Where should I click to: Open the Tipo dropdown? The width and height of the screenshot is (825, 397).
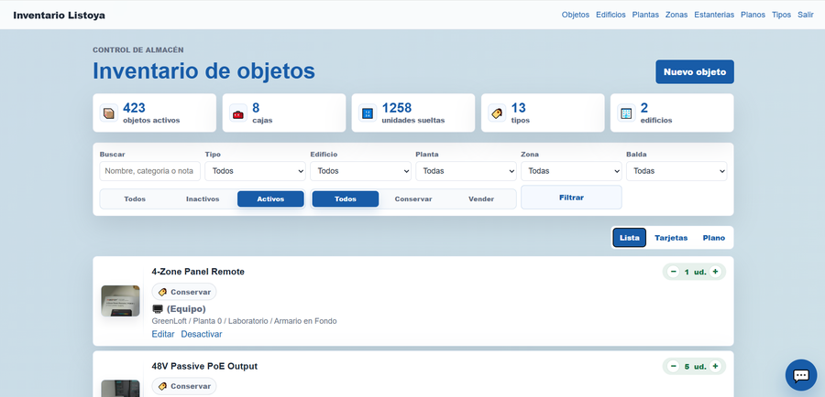(255, 171)
